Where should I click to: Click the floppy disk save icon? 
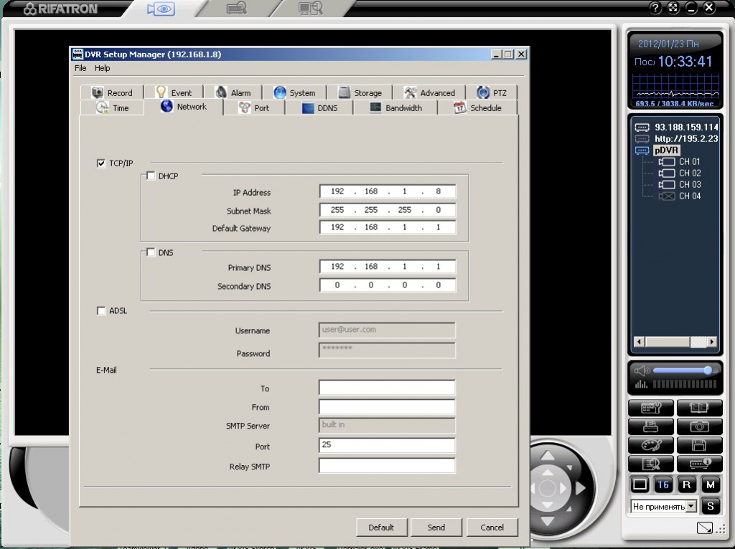[699, 445]
